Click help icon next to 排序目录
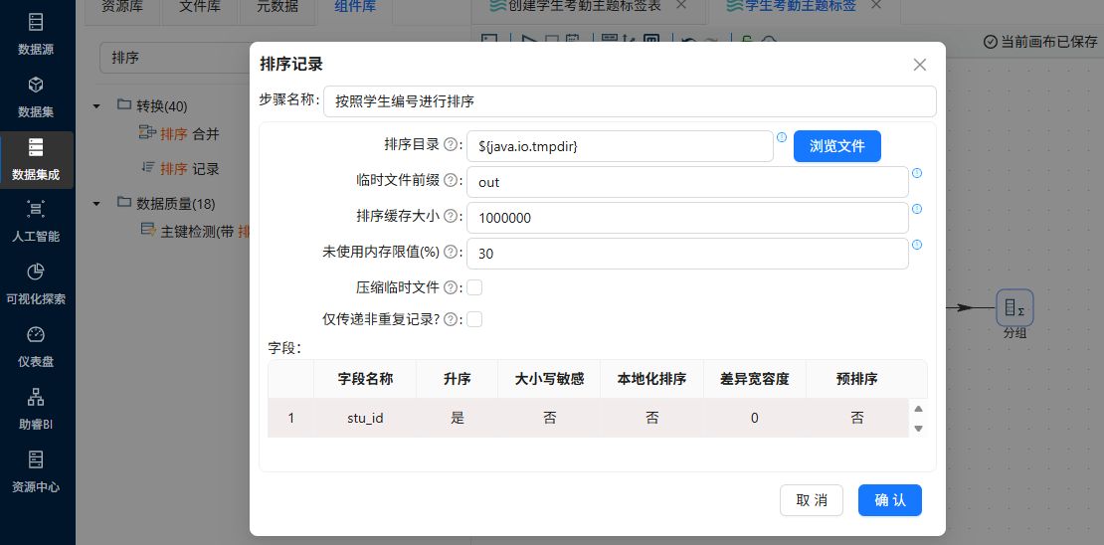 pyautogui.click(x=450, y=145)
